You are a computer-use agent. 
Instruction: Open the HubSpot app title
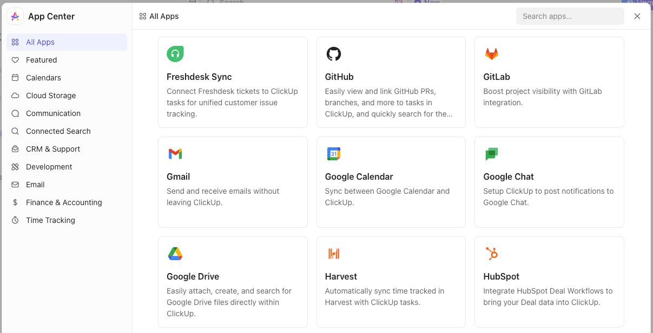502,276
